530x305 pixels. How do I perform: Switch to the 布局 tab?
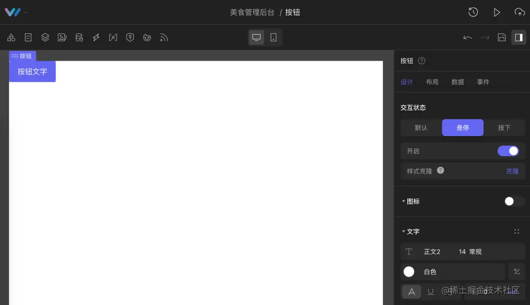point(432,82)
